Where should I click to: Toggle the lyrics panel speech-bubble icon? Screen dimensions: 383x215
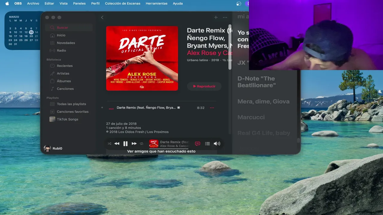197,144
